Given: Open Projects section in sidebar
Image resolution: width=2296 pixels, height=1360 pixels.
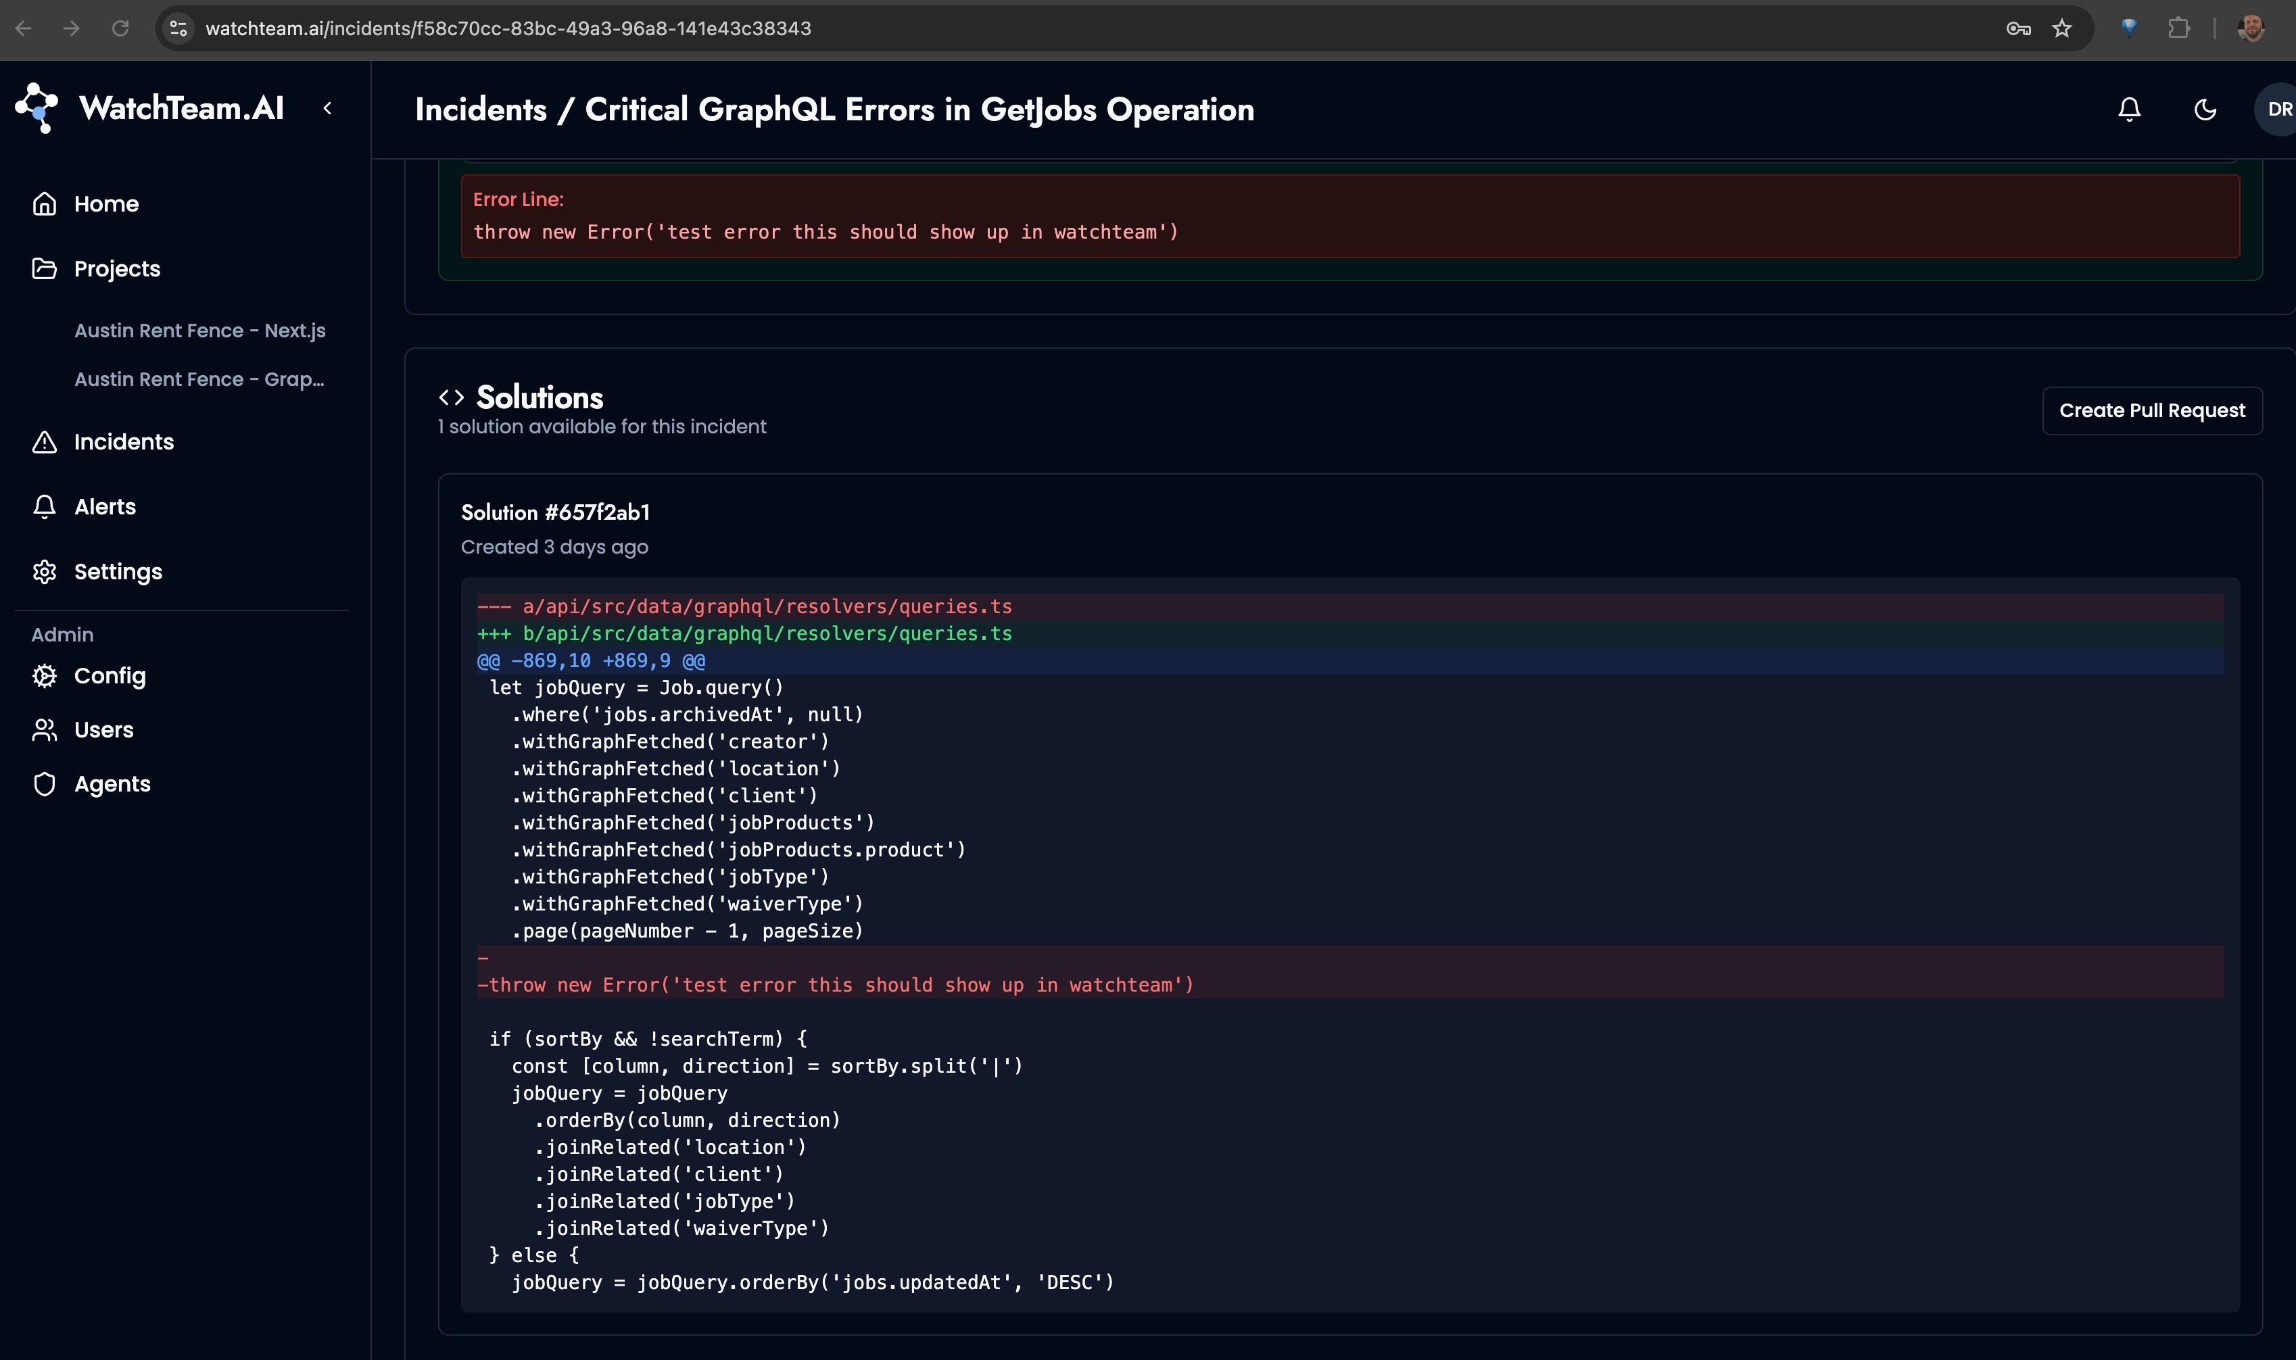Looking at the screenshot, I should point(116,268).
